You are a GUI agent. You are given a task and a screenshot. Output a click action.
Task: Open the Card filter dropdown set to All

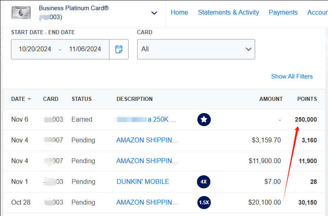pyautogui.click(x=196, y=49)
